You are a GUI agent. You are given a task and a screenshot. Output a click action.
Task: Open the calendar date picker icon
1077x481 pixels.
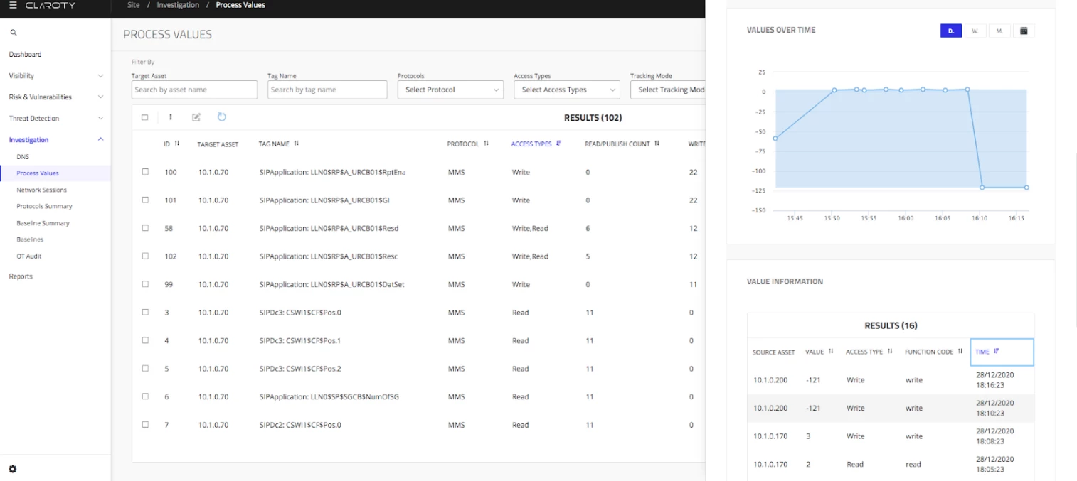click(1024, 31)
